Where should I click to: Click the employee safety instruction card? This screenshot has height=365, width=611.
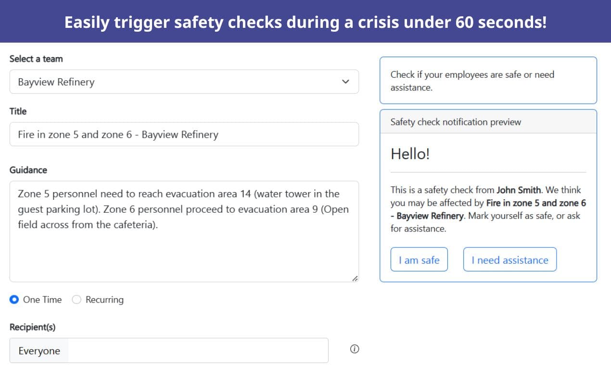pos(488,80)
